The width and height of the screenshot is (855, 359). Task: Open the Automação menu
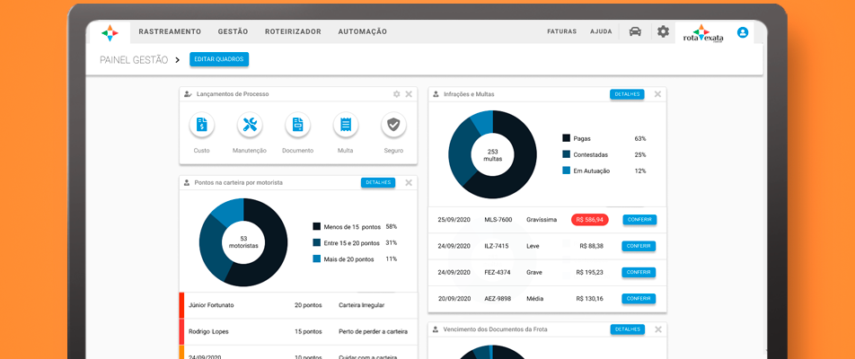pyautogui.click(x=363, y=31)
